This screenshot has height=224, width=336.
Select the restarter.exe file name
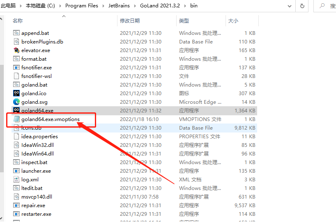pyautogui.click(x=36, y=214)
